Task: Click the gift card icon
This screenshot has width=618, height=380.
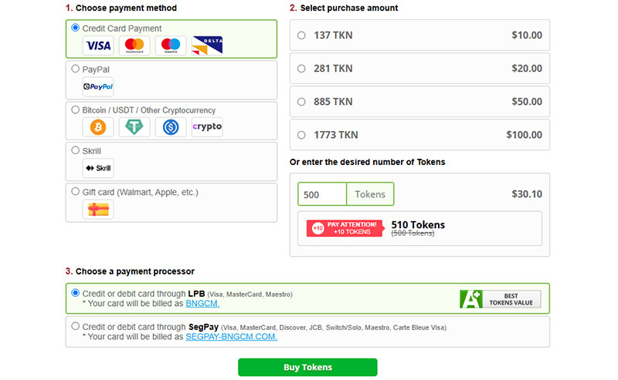Action: [98, 209]
